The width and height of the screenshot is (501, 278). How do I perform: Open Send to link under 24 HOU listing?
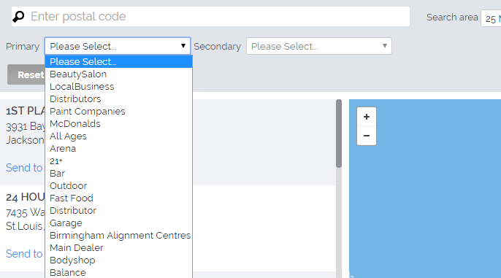coord(24,254)
